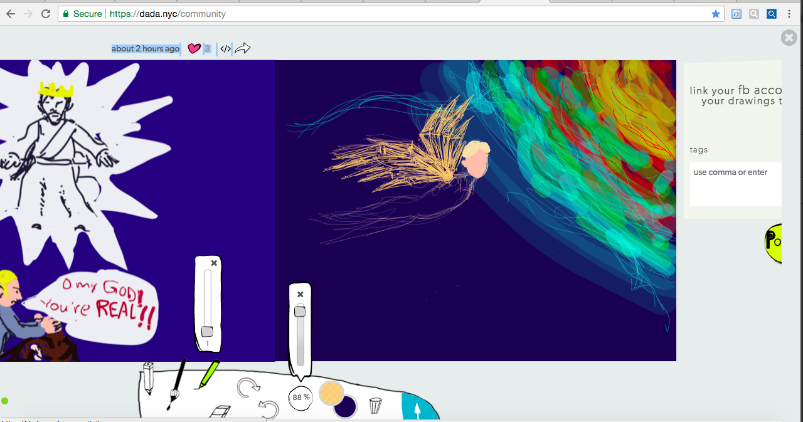Select the eraser tool
The width and height of the screenshot is (803, 422).
219,413
